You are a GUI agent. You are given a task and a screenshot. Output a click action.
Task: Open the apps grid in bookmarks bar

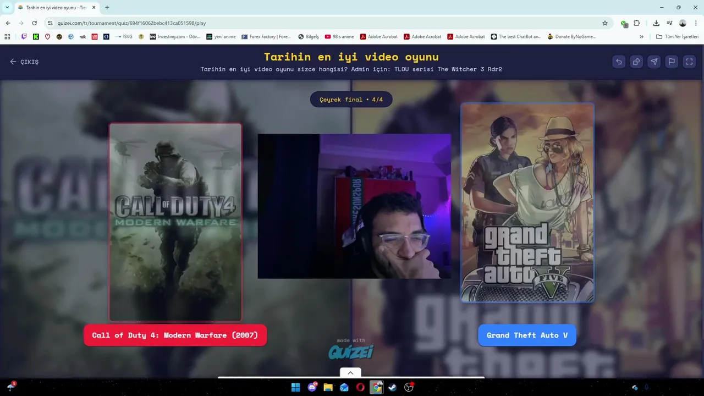click(x=7, y=37)
